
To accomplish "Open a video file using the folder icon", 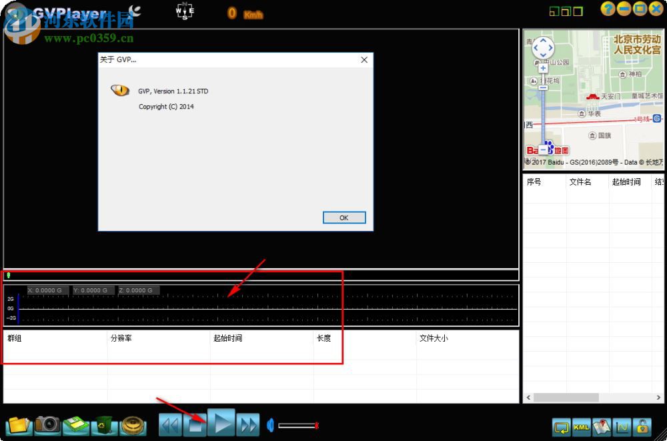I will (17, 425).
